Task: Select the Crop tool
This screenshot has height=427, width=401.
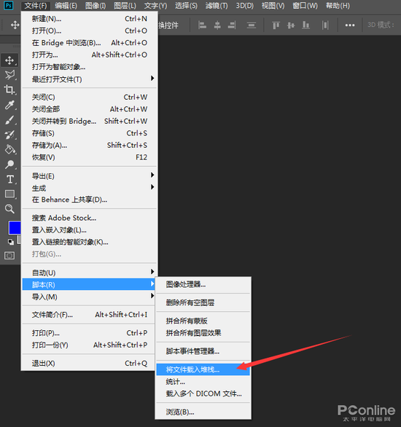Action: (x=9, y=90)
